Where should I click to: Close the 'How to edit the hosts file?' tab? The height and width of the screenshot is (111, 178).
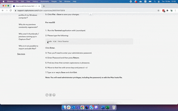click(x=39, y=6)
